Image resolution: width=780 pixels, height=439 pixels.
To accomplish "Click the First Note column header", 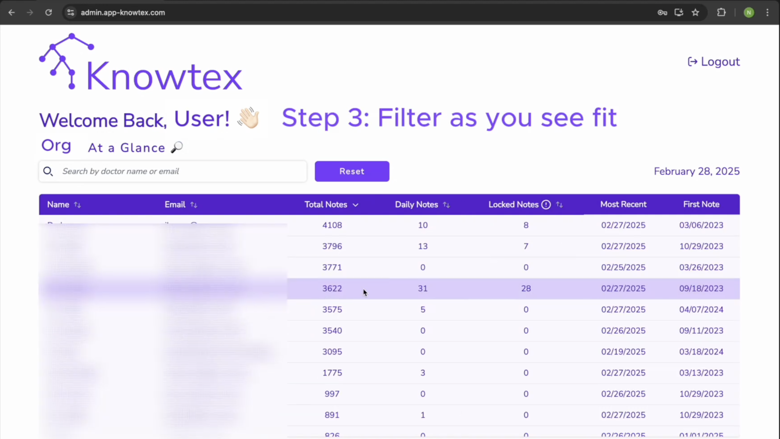I will click(x=701, y=205).
